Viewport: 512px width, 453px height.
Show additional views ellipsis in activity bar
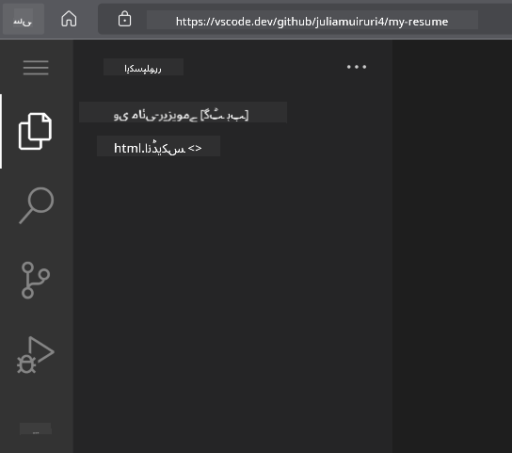tap(36, 429)
